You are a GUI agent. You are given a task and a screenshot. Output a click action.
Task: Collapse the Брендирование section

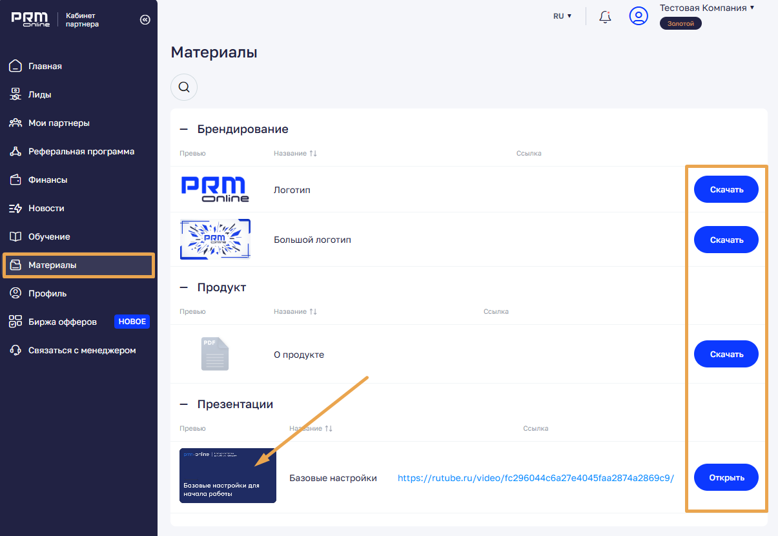[184, 129]
